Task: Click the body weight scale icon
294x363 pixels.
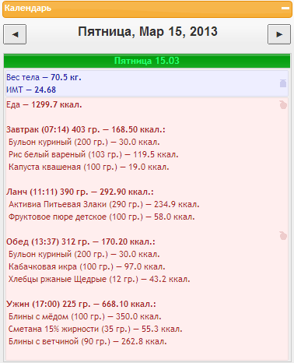Action: pyautogui.click(x=283, y=83)
